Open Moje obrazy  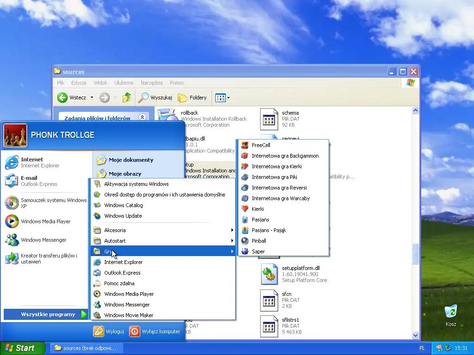tap(119, 174)
